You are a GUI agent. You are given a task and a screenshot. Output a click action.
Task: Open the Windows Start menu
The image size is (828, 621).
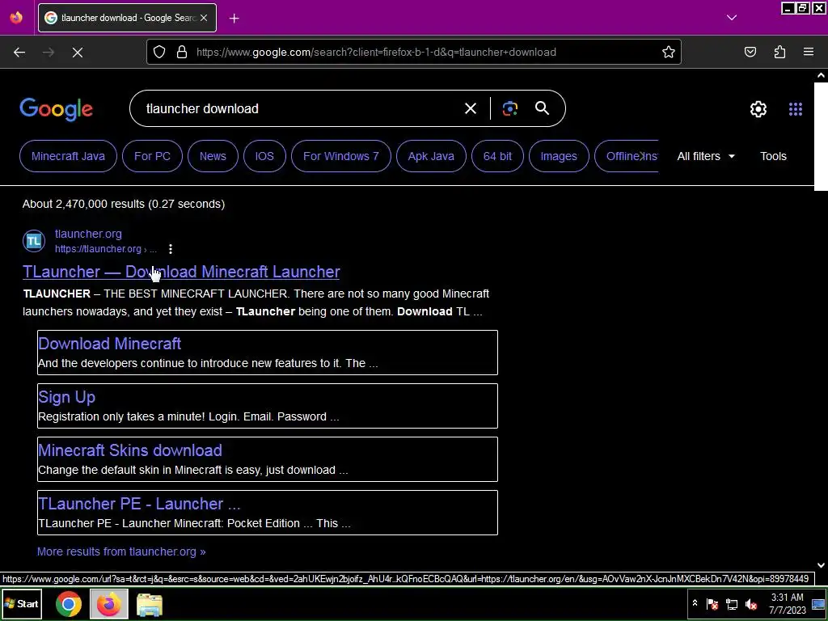click(22, 604)
